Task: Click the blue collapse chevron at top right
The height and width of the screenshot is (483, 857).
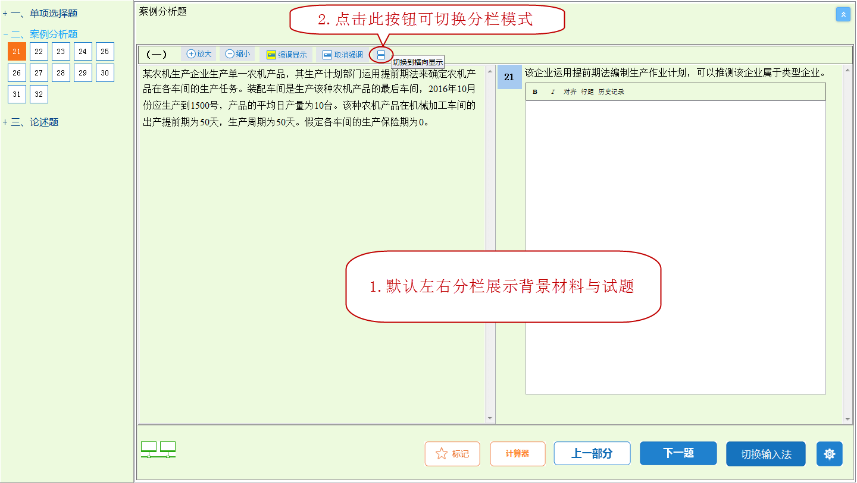Action: point(843,14)
